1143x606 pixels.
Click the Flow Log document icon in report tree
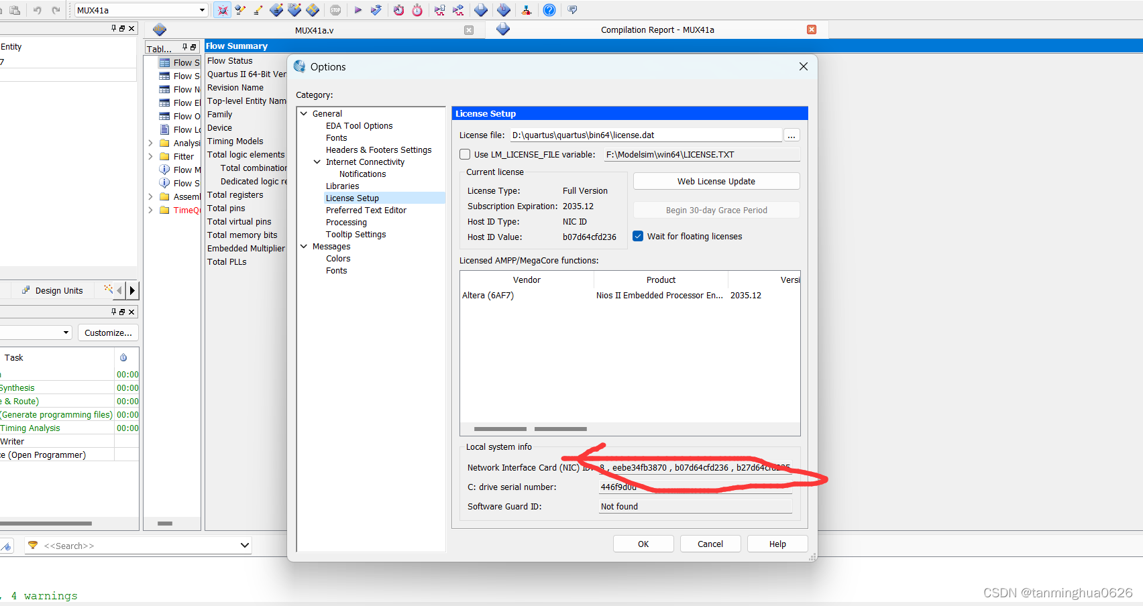(x=164, y=129)
